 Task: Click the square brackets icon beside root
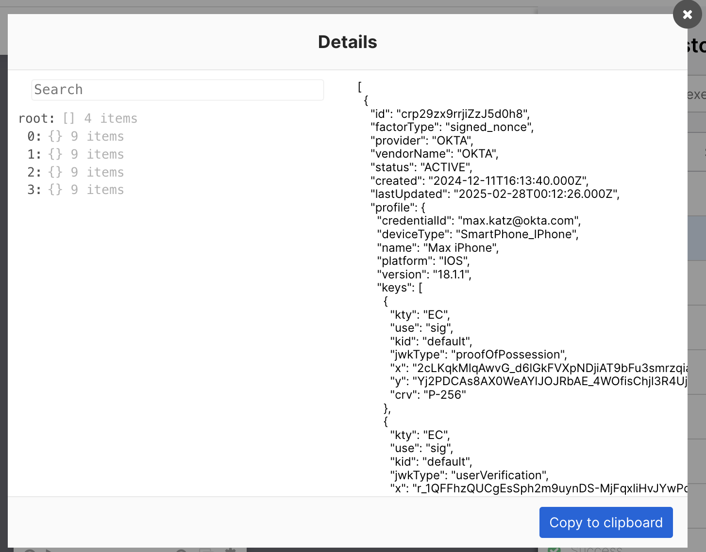[68, 118]
